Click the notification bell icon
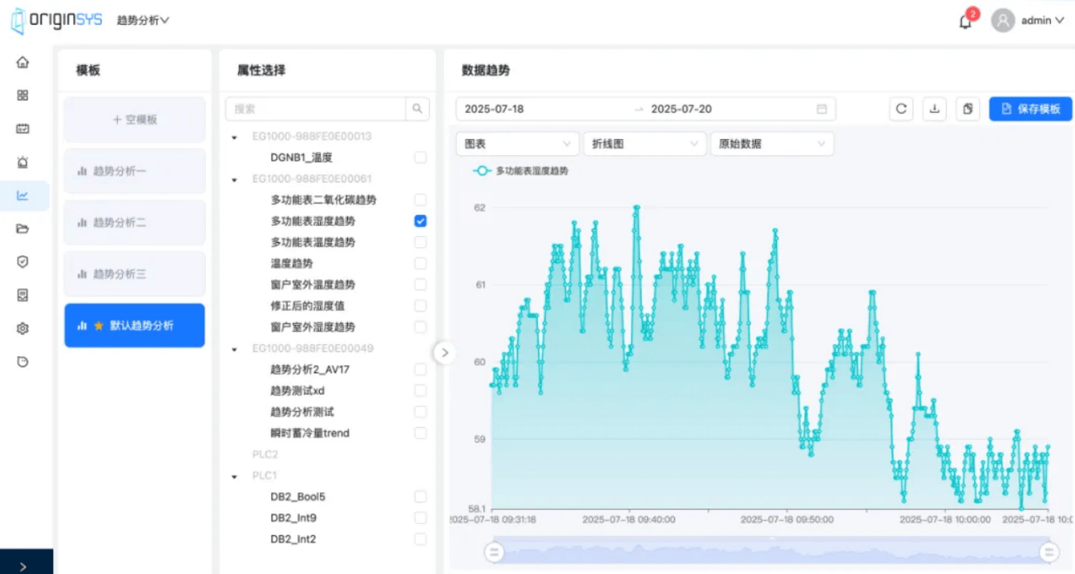The image size is (1075, 574). [965, 22]
